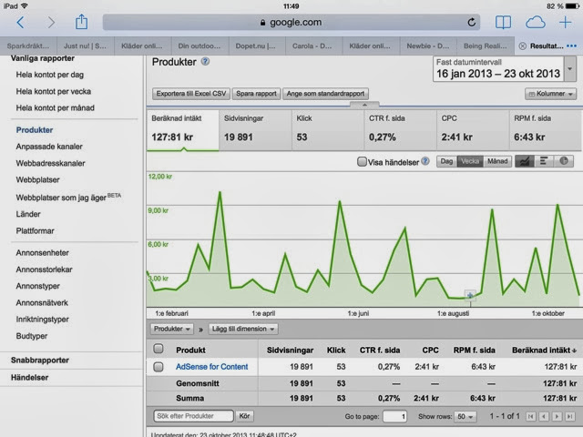Viewport: 583px width, 437px height.
Task: Set chart granularity to Vecka
Action: click(470, 161)
